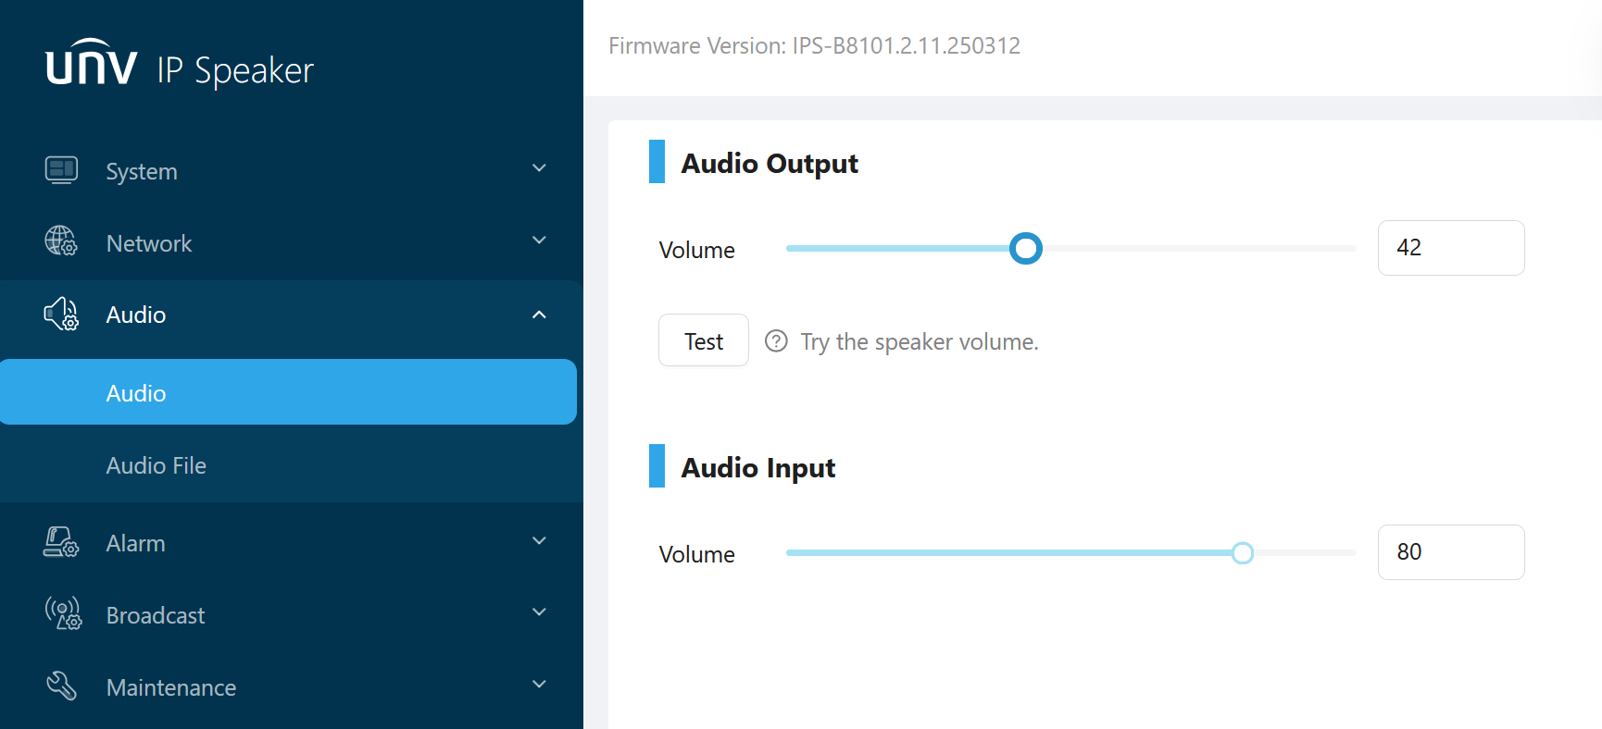Image resolution: width=1602 pixels, height=729 pixels.
Task: Expand the Broadcast section chevron
Action: pyautogui.click(x=539, y=612)
